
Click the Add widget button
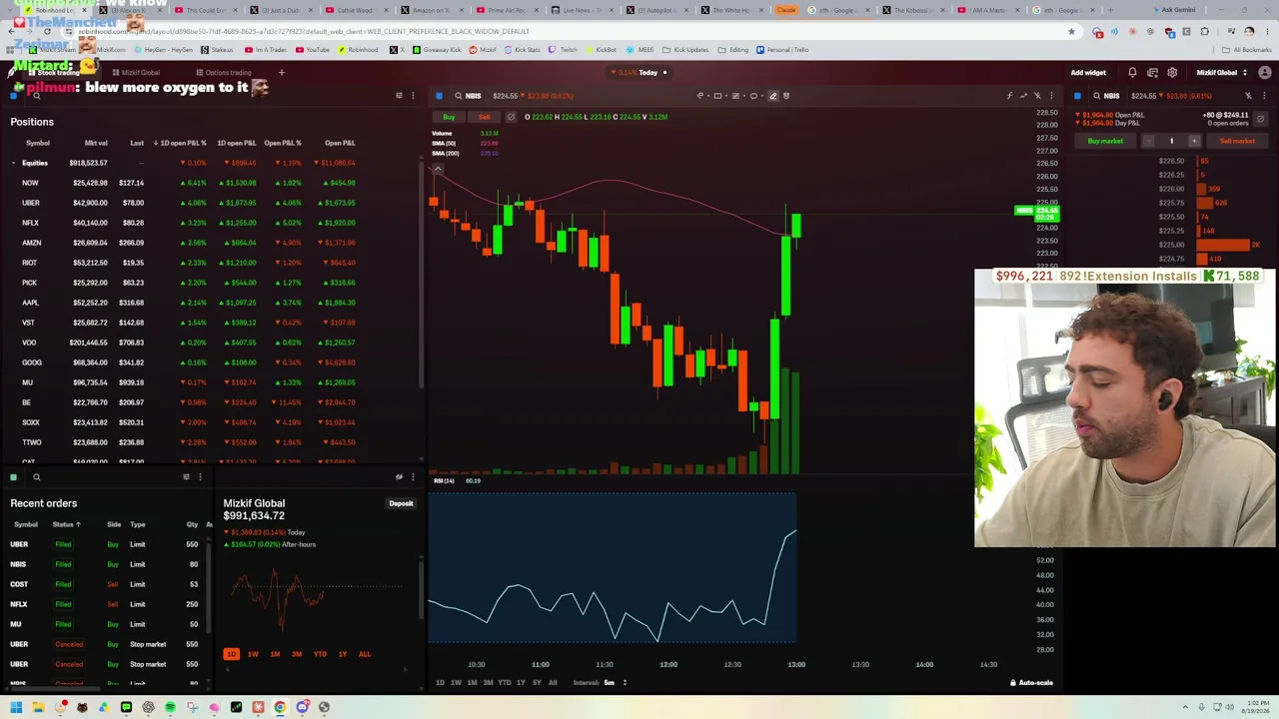[1088, 73]
